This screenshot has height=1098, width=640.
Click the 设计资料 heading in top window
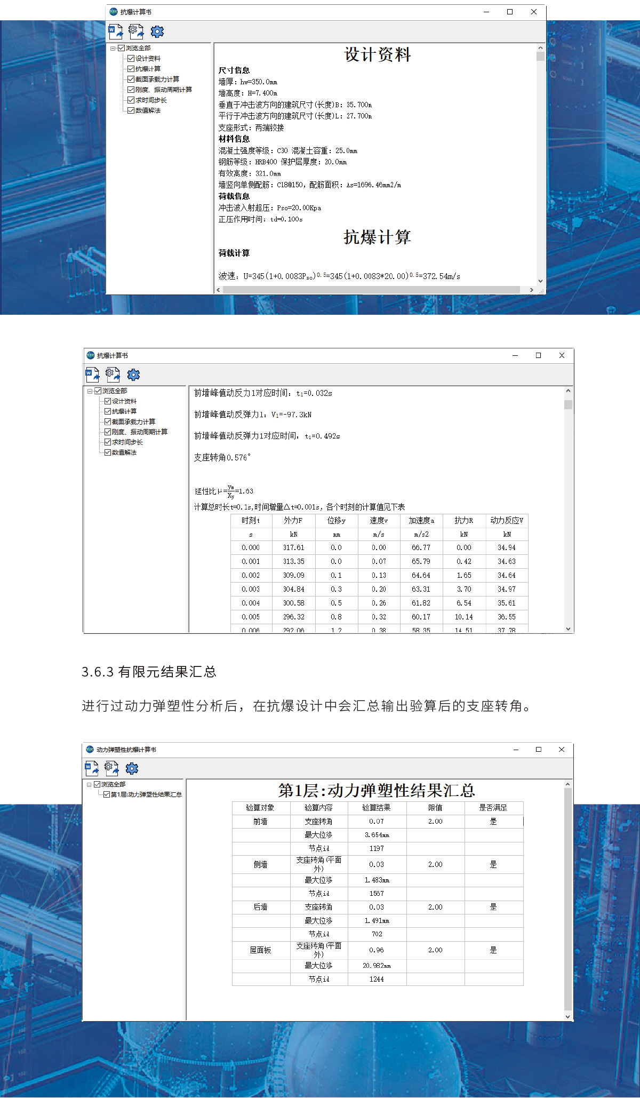coord(378,54)
